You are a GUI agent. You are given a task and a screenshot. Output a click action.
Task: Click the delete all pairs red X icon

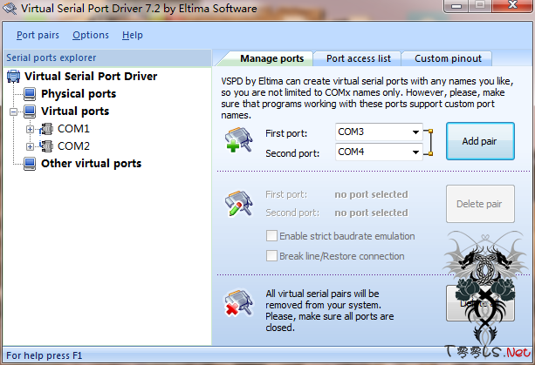coord(238,303)
